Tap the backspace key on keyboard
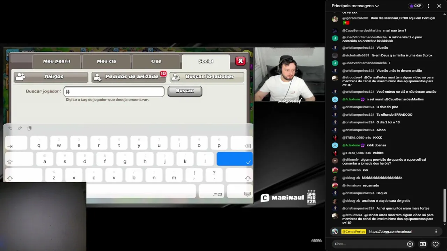 click(242, 143)
